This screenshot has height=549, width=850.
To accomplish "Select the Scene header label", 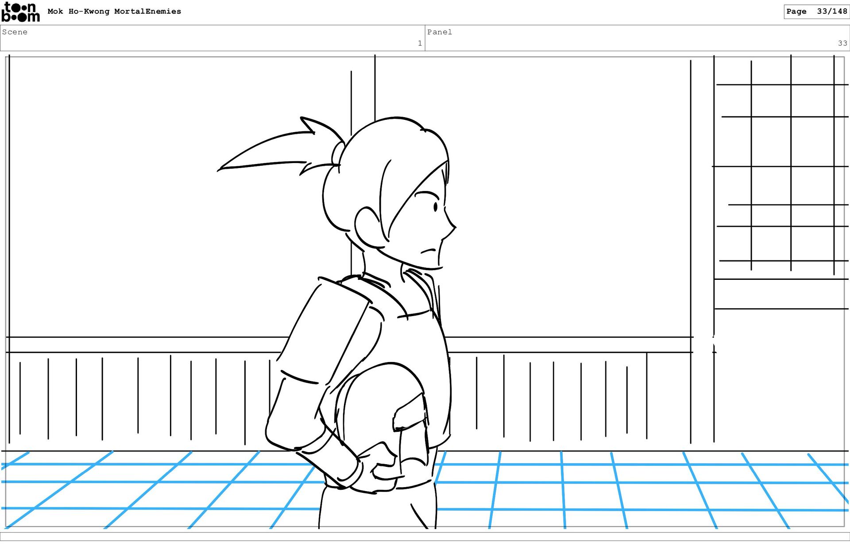I will tap(15, 32).
